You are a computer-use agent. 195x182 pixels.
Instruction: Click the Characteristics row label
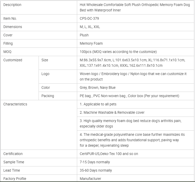15,104
